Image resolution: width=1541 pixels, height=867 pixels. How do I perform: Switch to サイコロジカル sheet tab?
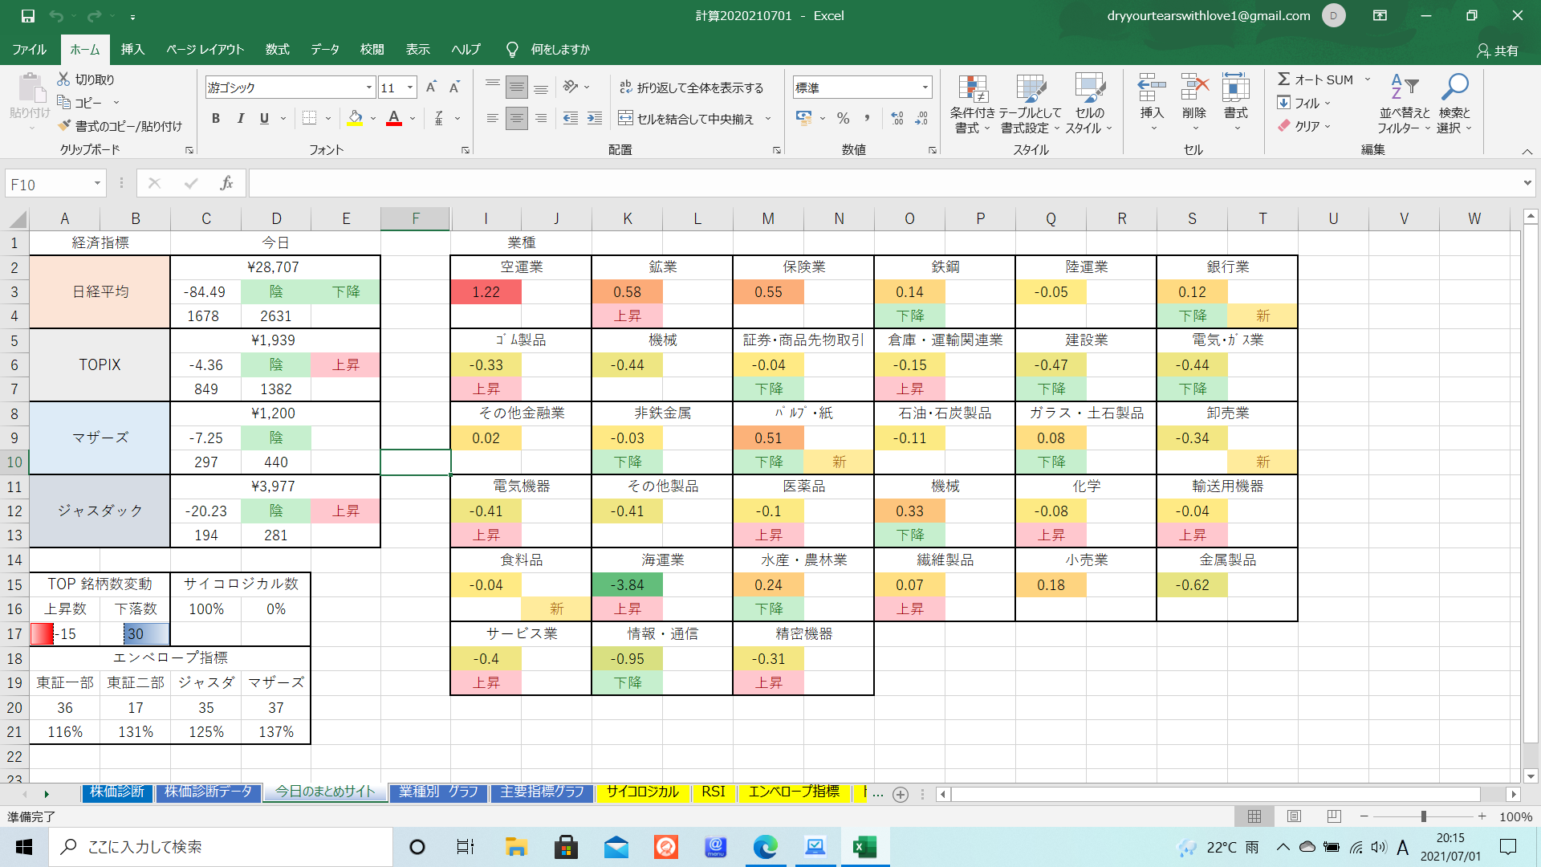tap(642, 792)
